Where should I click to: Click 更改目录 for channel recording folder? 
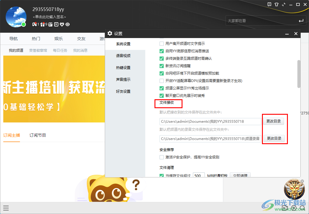click(274, 139)
